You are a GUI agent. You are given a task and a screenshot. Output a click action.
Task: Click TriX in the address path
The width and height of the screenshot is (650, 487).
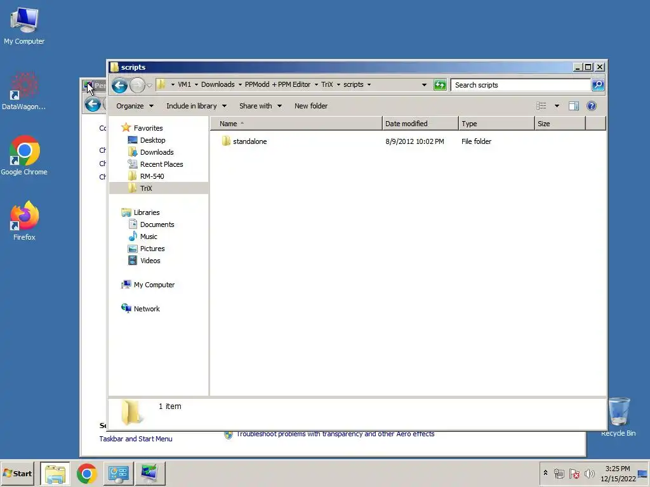coord(327,84)
